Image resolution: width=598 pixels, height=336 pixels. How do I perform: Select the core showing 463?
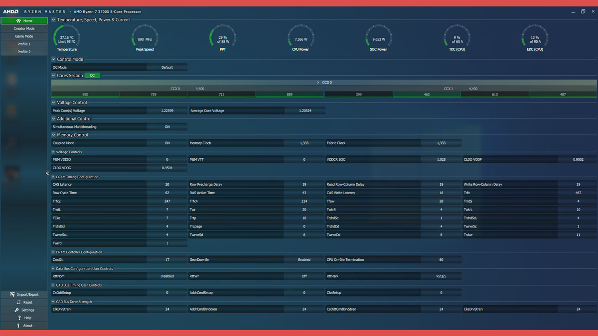click(427, 94)
